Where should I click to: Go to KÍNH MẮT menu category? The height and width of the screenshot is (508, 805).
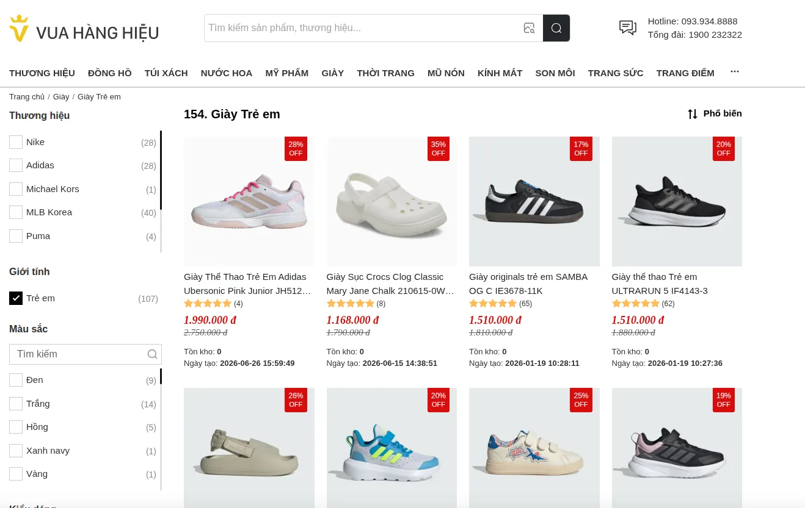(x=500, y=73)
